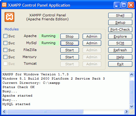136x116 pixels.
Task: Enable the Svc checkbox for Apache
Action: (5, 36)
